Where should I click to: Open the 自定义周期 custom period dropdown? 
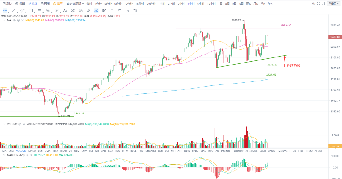[75, 4]
